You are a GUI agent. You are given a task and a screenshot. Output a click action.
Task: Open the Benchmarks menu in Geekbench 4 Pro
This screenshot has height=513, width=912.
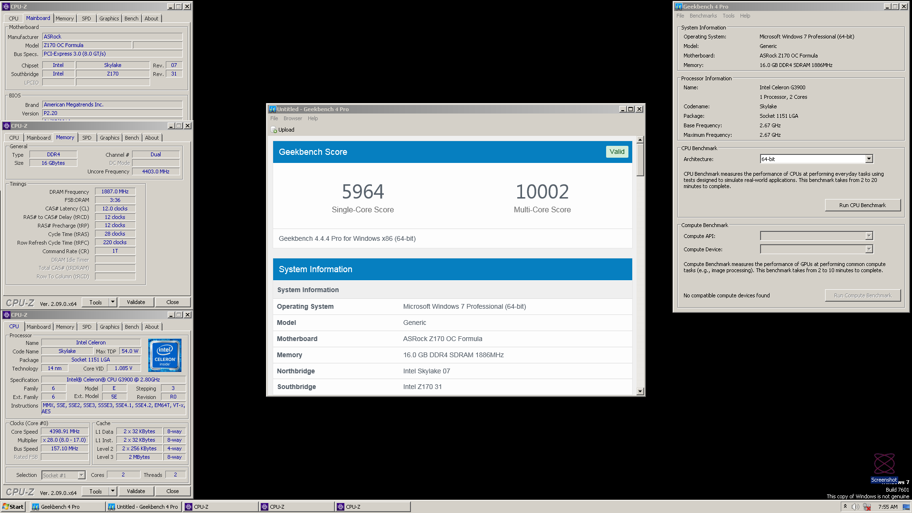click(703, 16)
